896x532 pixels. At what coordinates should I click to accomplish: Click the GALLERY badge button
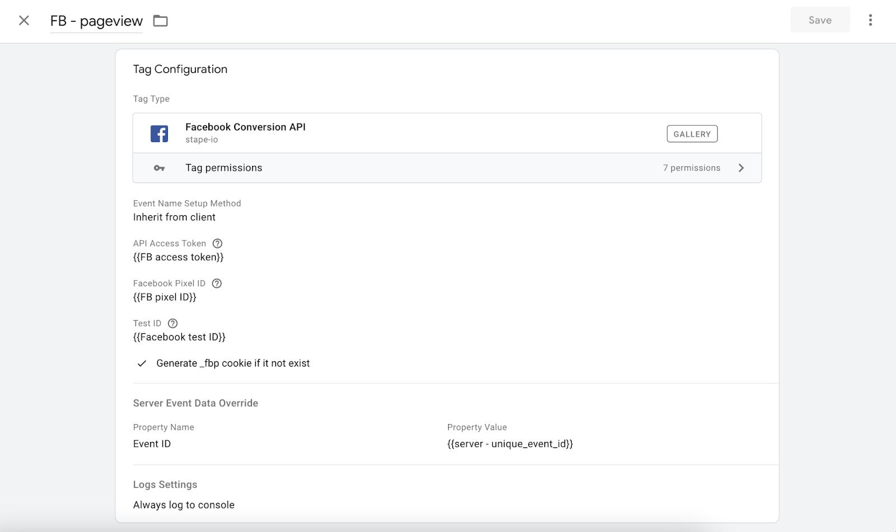point(692,134)
